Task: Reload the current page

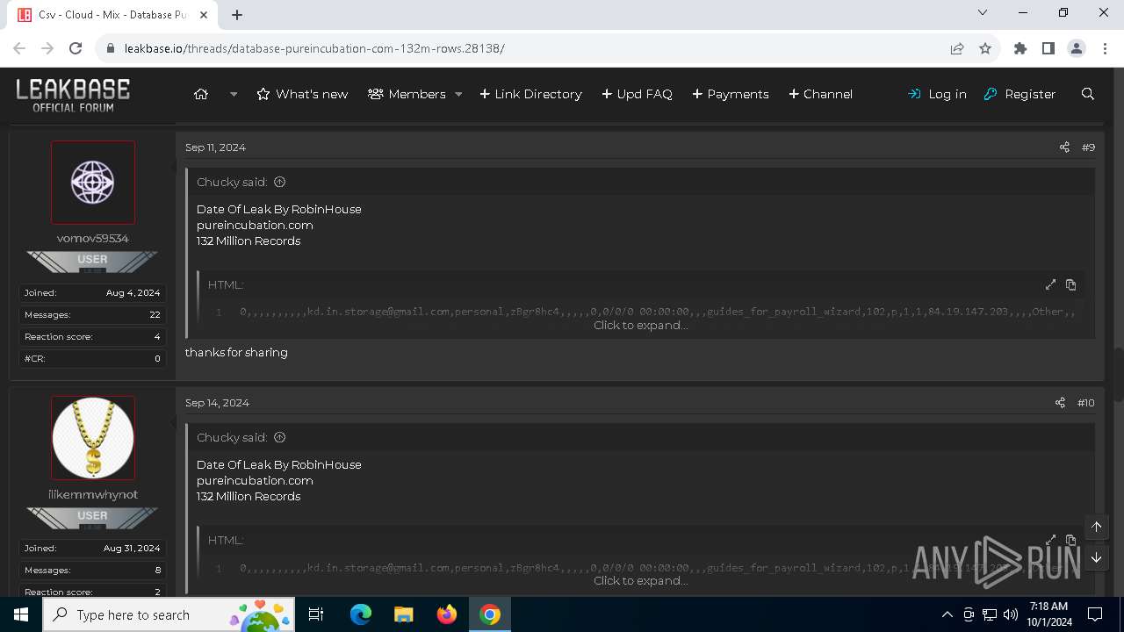Action: point(76,48)
